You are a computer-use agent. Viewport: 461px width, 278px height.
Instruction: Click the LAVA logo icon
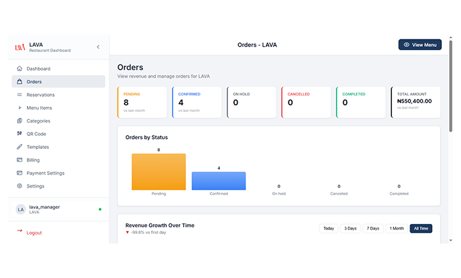coord(20,47)
